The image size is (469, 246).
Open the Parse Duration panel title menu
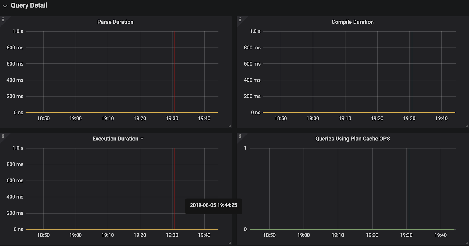pos(115,22)
